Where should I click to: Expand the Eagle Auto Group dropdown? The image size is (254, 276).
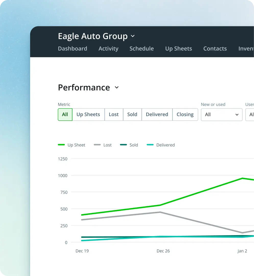(132, 36)
